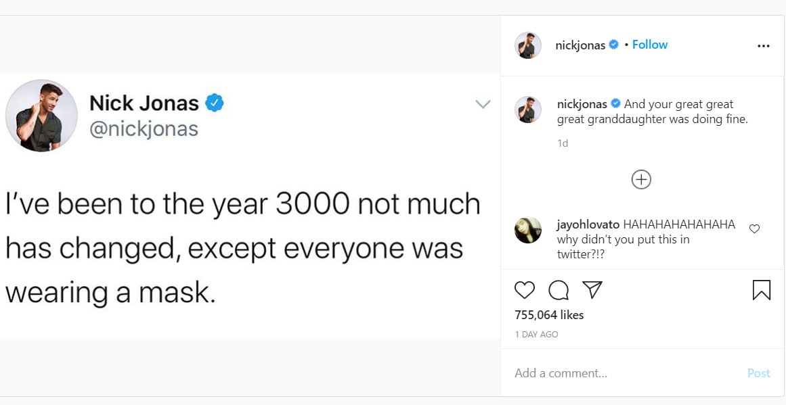The image size is (786, 405).
Task: Open jayohlovato's profile picture
Action: pos(528,230)
